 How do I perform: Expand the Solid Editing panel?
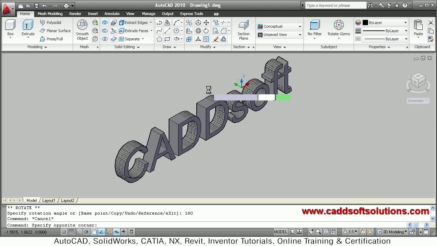127,47
